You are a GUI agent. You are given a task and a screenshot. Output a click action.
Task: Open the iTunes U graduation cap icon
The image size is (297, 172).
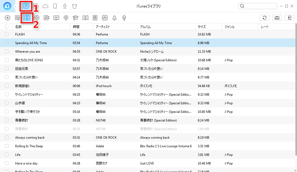76,18
